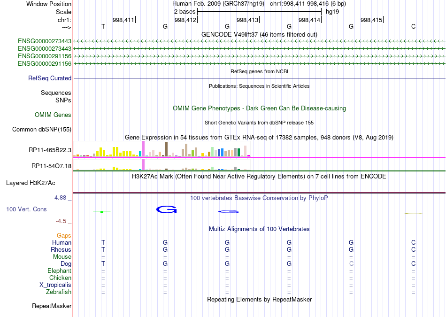Click the SNPs subtrack label
This screenshot has width=446, height=317.
63,100
